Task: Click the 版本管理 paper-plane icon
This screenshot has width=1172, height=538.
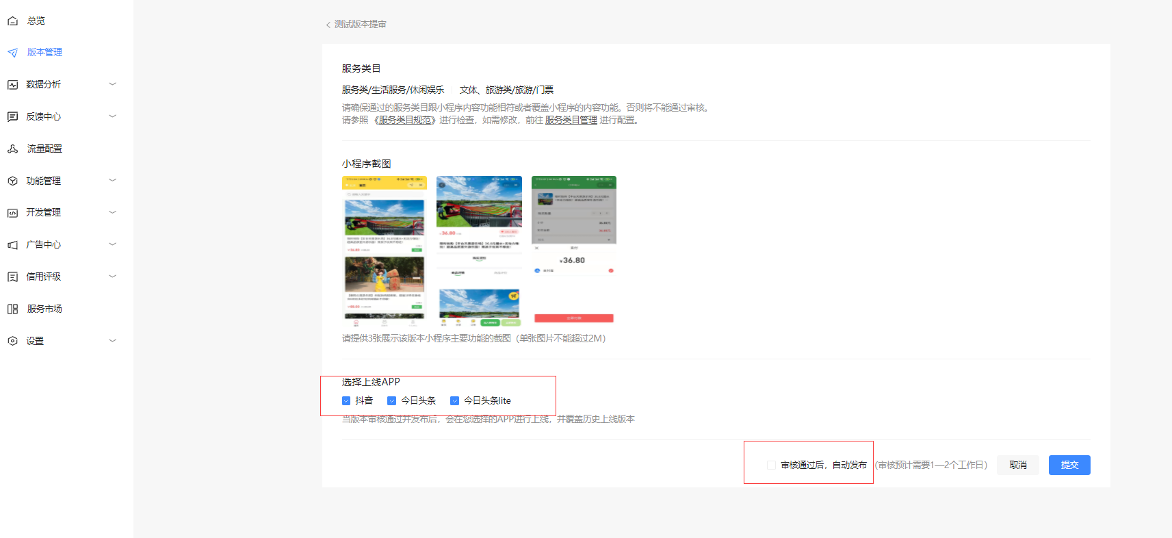Action: click(x=12, y=53)
